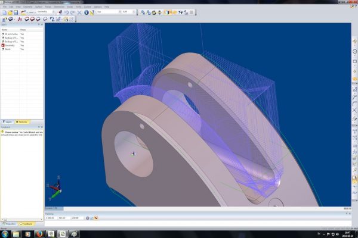
Task: Click the orange arrow icon in Tracking bar
Action: click(x=96, y=218)
